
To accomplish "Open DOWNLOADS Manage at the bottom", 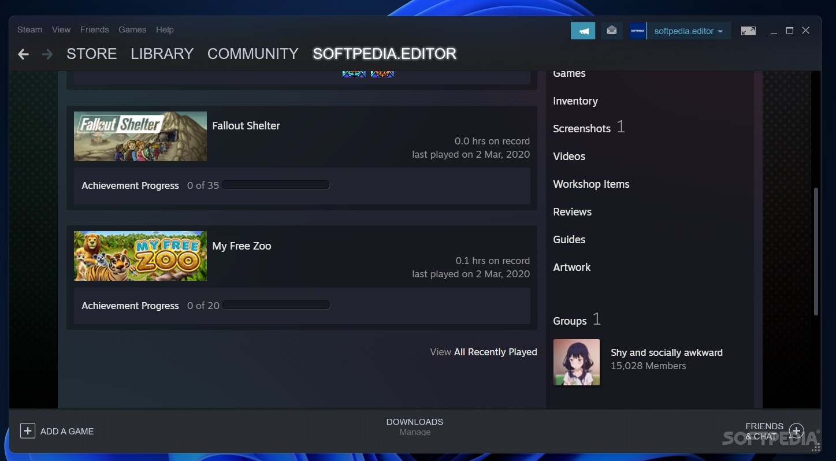I will point(415,427).
